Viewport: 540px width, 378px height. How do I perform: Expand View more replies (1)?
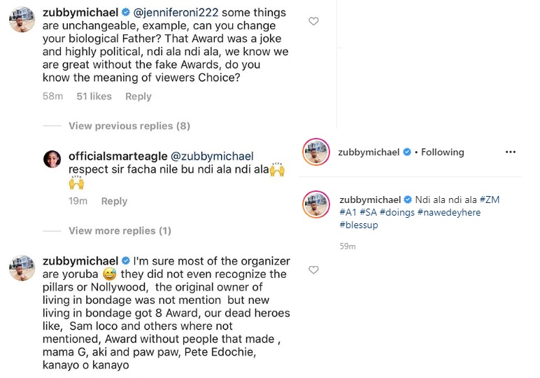[x=120, y=231]
